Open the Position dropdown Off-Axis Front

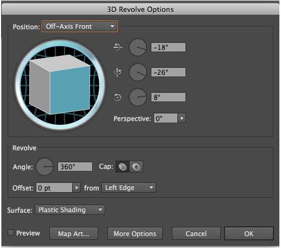click(80, 27)
